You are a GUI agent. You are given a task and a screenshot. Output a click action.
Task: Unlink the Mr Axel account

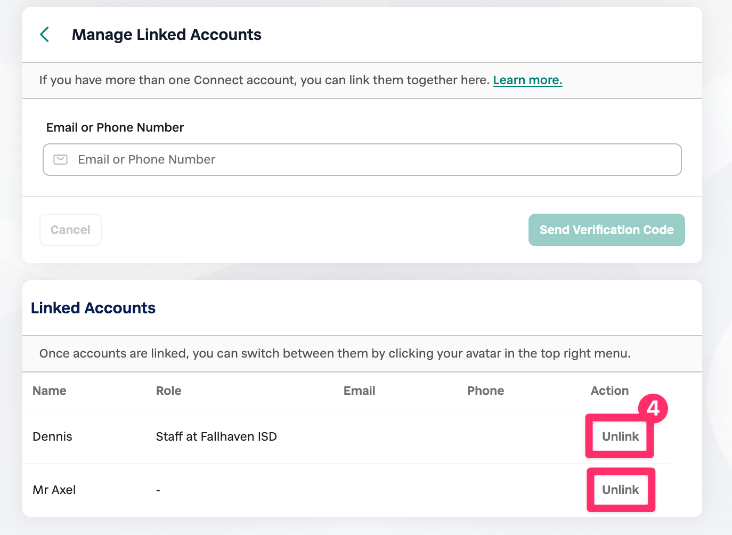[x=620, y=490]
